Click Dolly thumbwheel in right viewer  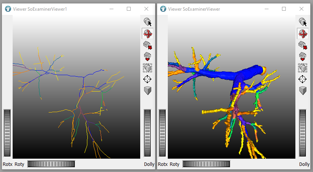(x=303, y=133)
